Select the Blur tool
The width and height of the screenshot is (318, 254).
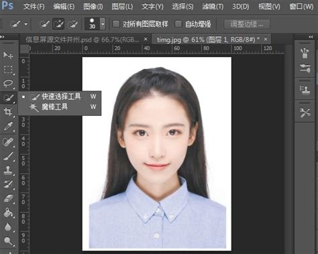coord(8,227)
